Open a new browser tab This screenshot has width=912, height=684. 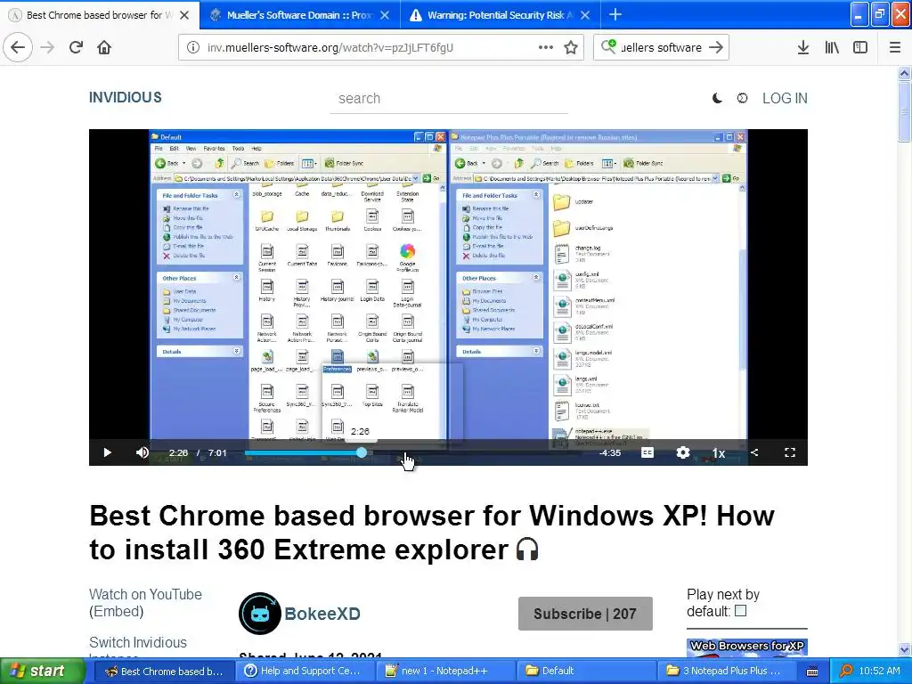(615, 14)
